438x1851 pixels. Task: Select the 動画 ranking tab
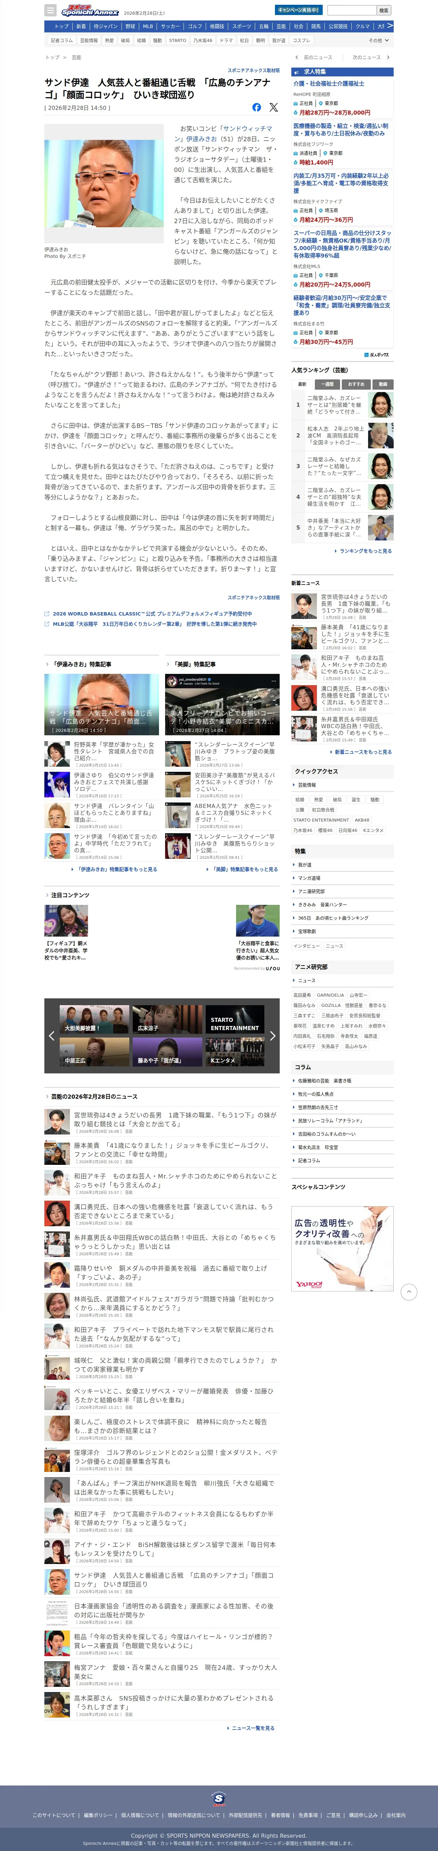coord(383,384)
